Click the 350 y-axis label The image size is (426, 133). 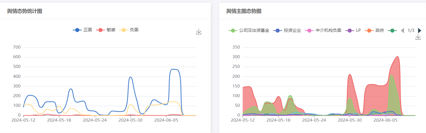[236, 47]
